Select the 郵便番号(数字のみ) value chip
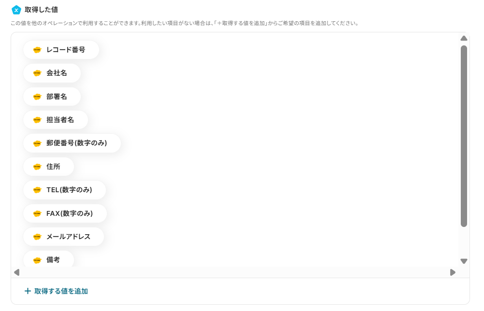This screenshot has height=311, width=484. pos(72,143)
